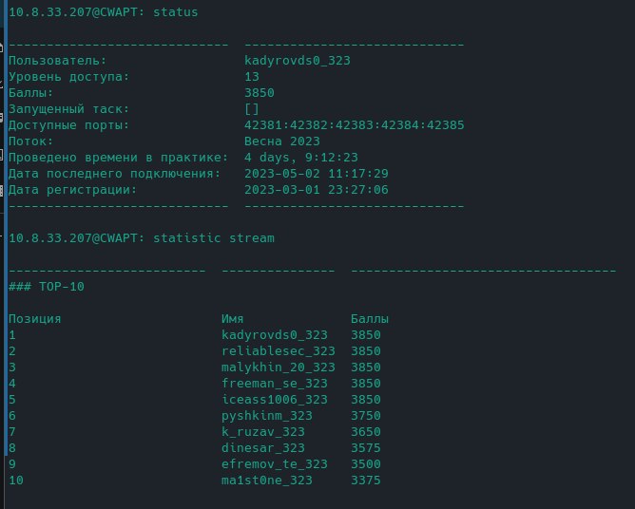
Task: Click the empty brackets for running task
Action: click(252, 109)
